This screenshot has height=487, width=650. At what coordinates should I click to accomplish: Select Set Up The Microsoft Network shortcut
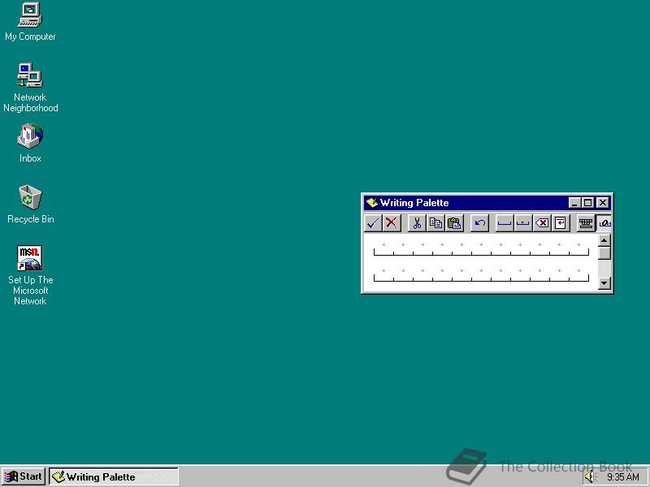[30, 275]
